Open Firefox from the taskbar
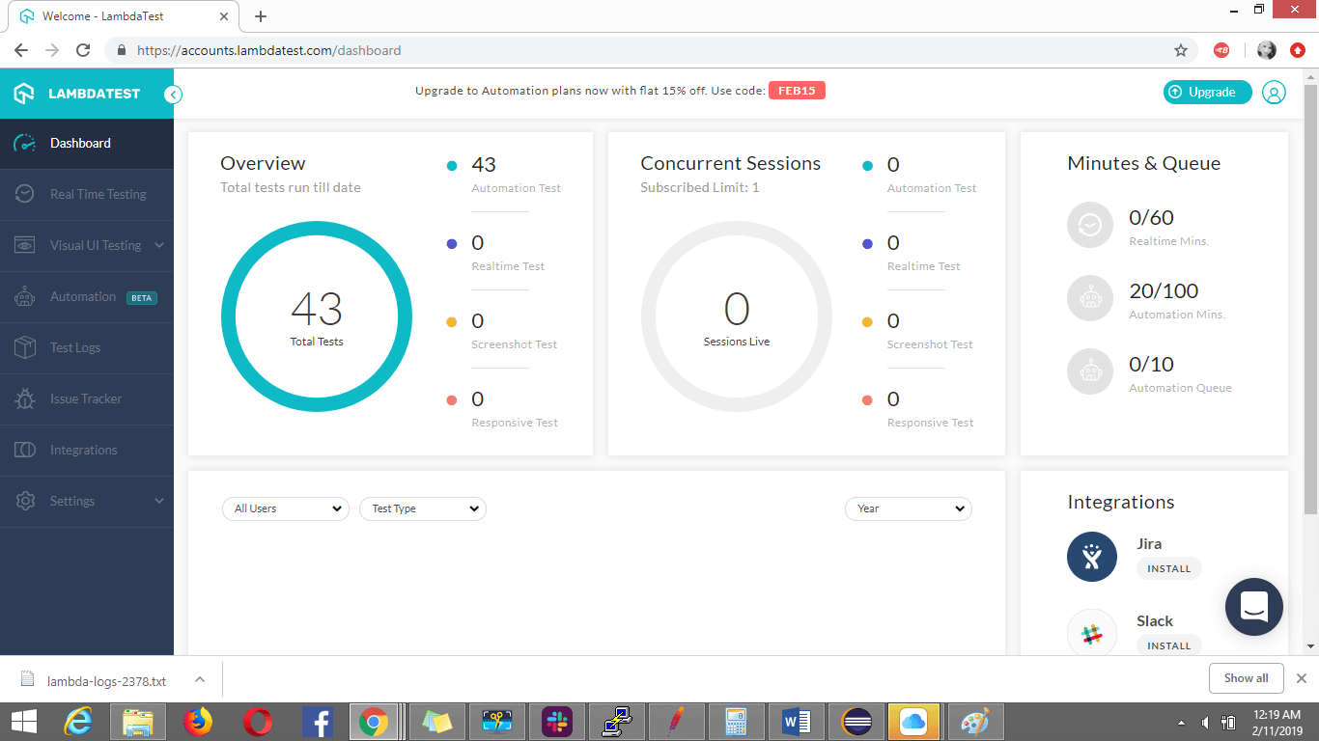 tap(197, 721)
